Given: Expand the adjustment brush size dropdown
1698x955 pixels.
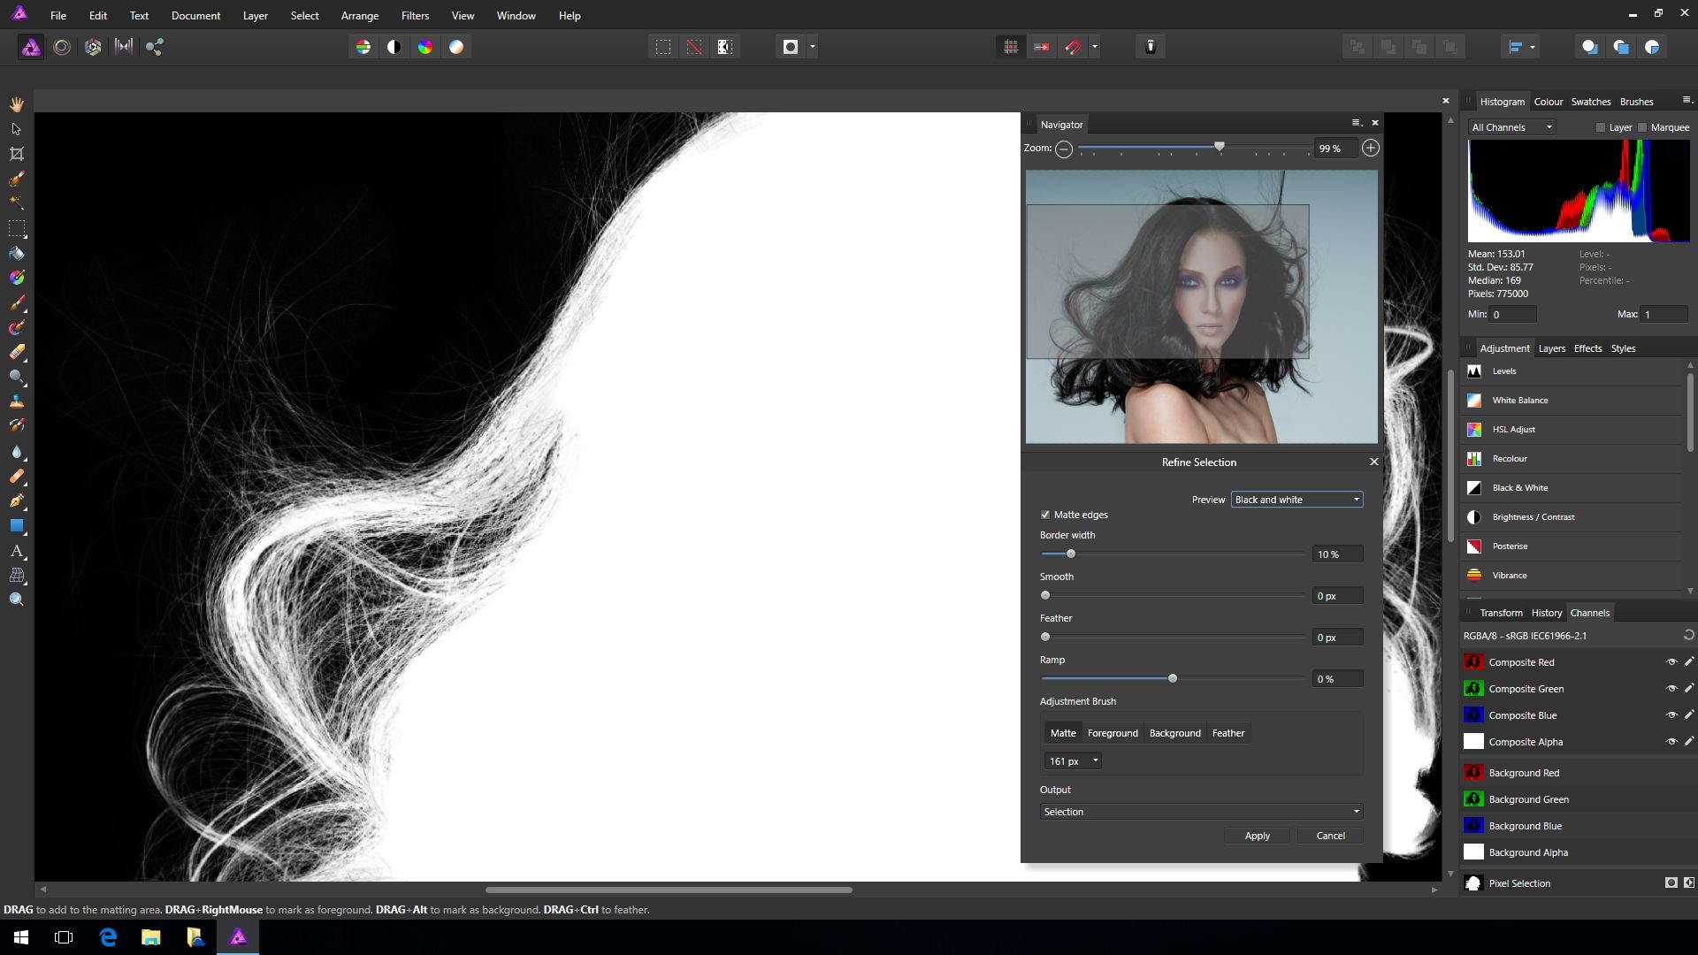Looking at the screenshot, I should 1095,760.
